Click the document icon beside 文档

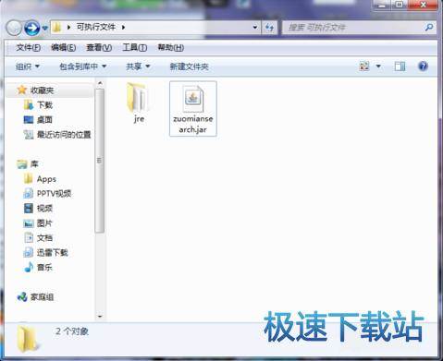(x=29, y=237)
